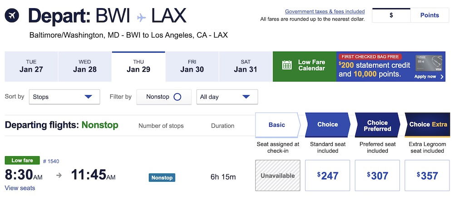Click the View seats link
This screenshot has width=454, height=197.
[20, 188]
